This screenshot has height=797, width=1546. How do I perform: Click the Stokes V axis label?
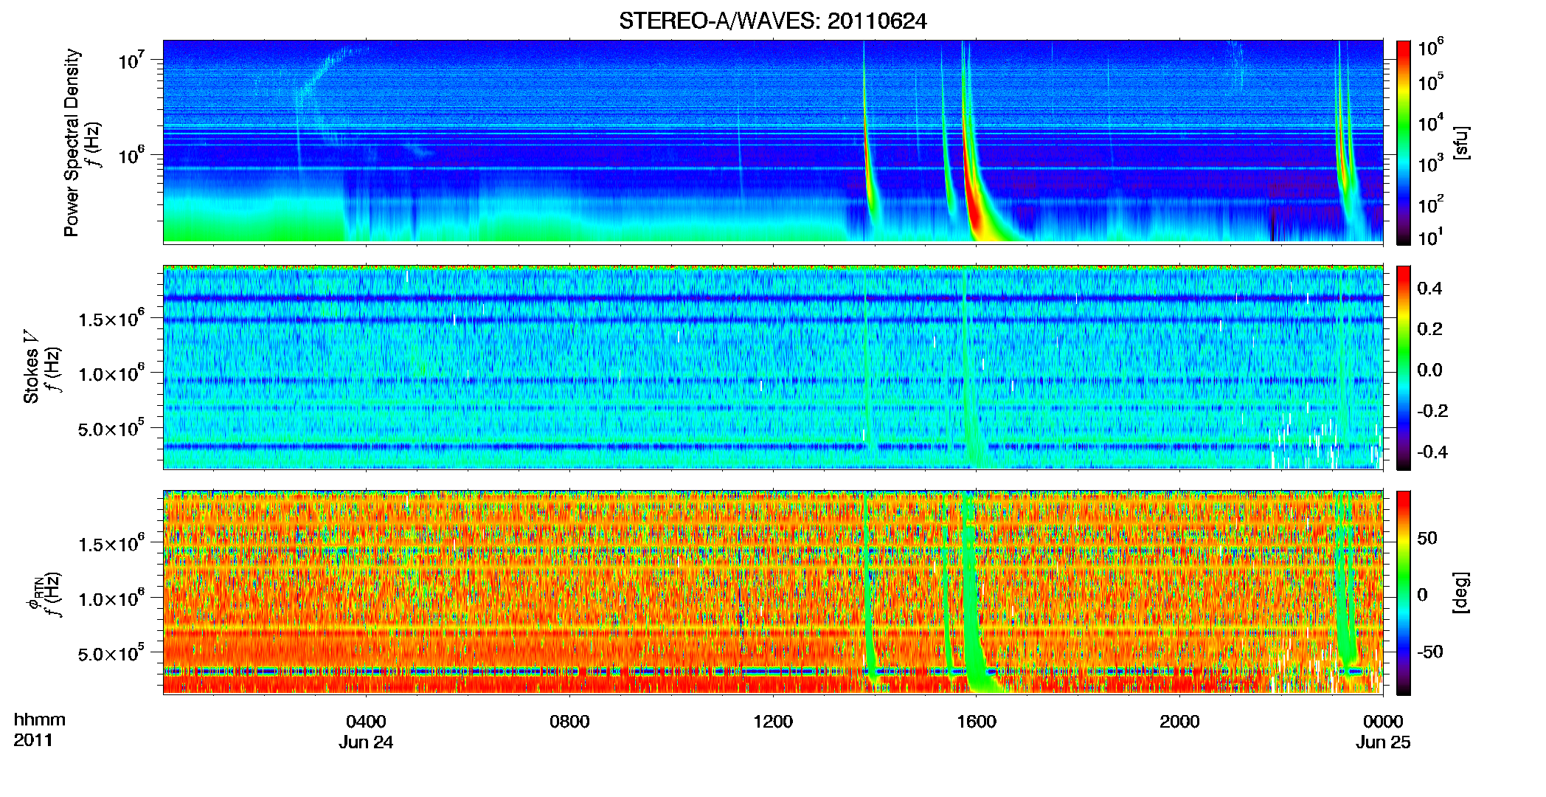tap(31, 367)
